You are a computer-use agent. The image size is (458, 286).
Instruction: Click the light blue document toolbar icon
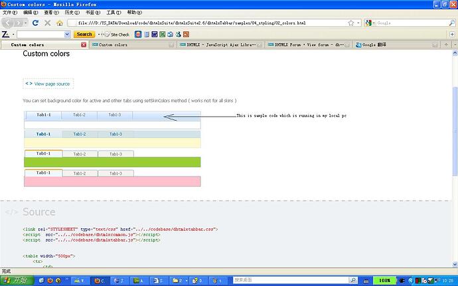click(x=147, y=35)
